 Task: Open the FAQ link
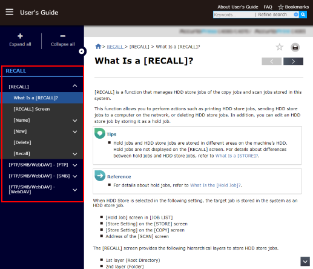268,7
